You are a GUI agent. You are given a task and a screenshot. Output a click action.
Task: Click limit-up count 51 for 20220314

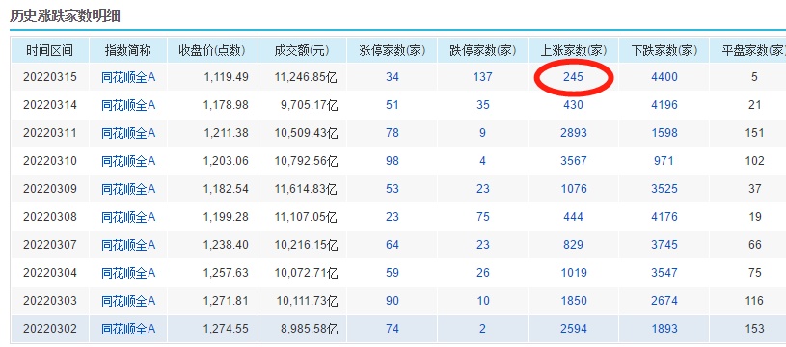click(393, 105)
